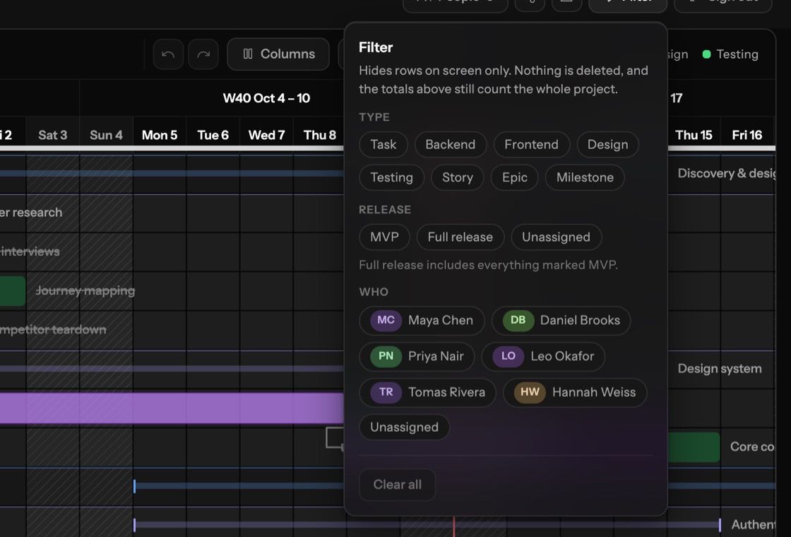Click the green bar left of Journey mapping
This screenshot has width=791, height=537.
tap(13, 290)
